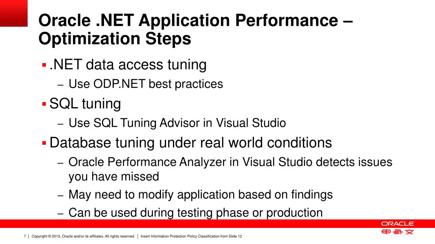Screen dimensions: 435x244
Task: Select the slide title Oracle .NET Application Performance
Action: pyautogui.click(x=195, y=20)
